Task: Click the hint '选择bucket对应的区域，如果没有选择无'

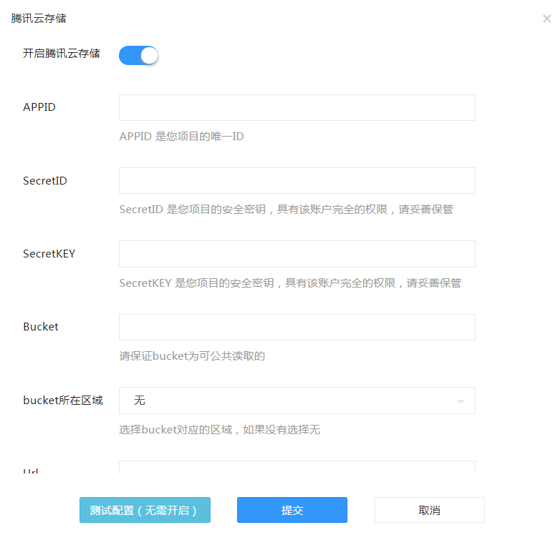Action: coord(220,429)
